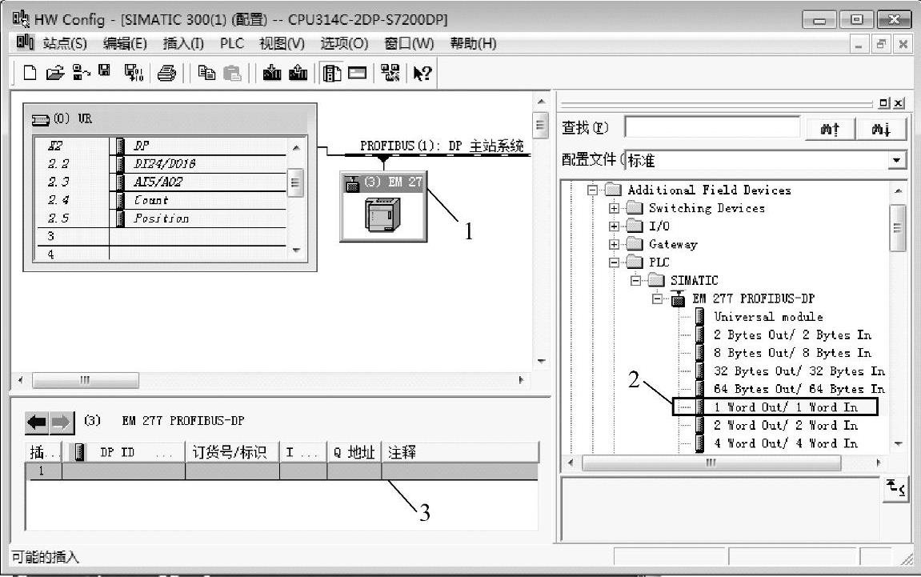Open the 插入(I) menu
Image resolution: width=921 pixels, height=577 pixels.
pyautogui.click(x=182, y=43)
